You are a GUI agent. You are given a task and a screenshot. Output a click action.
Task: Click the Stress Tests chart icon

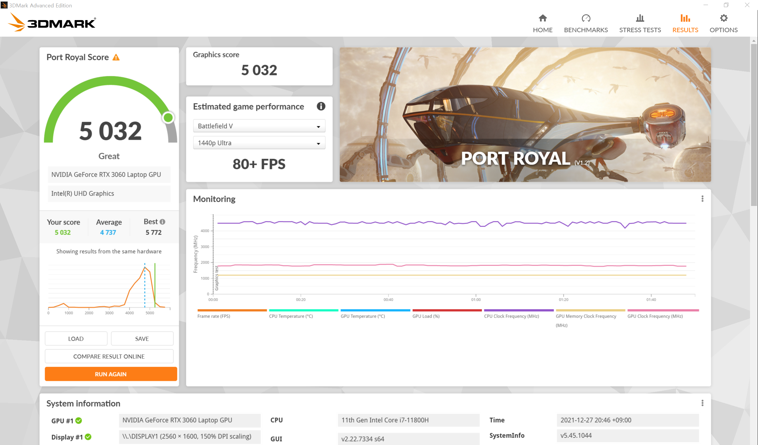pyautogui.click(x=640, y=18)
